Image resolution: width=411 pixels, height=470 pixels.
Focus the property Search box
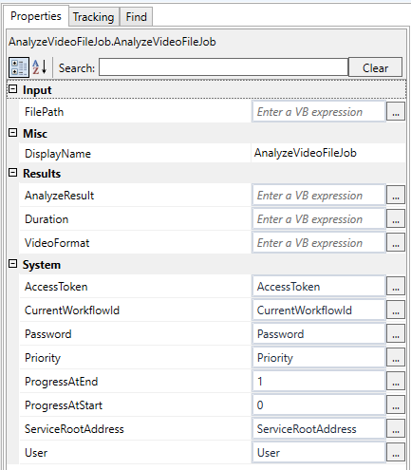pyautogui.click(x=223, y=67)
